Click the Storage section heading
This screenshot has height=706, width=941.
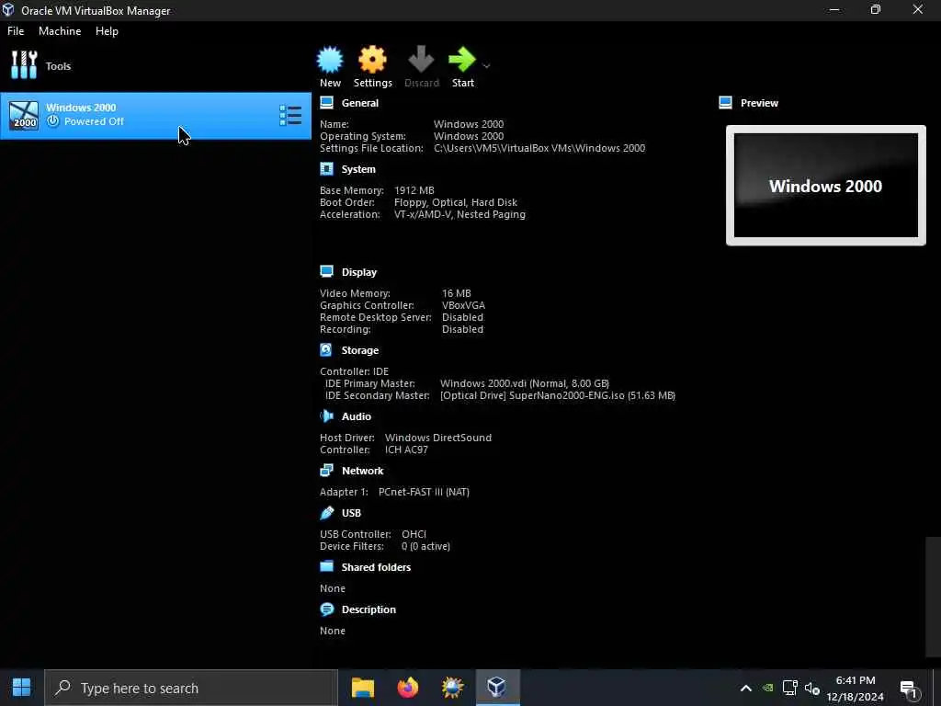coord(359,350)
